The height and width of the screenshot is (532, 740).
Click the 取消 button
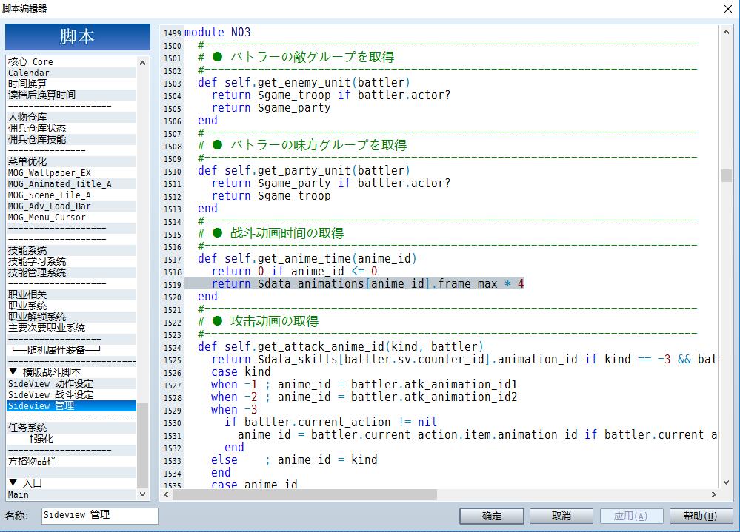[x=561, y=516]
